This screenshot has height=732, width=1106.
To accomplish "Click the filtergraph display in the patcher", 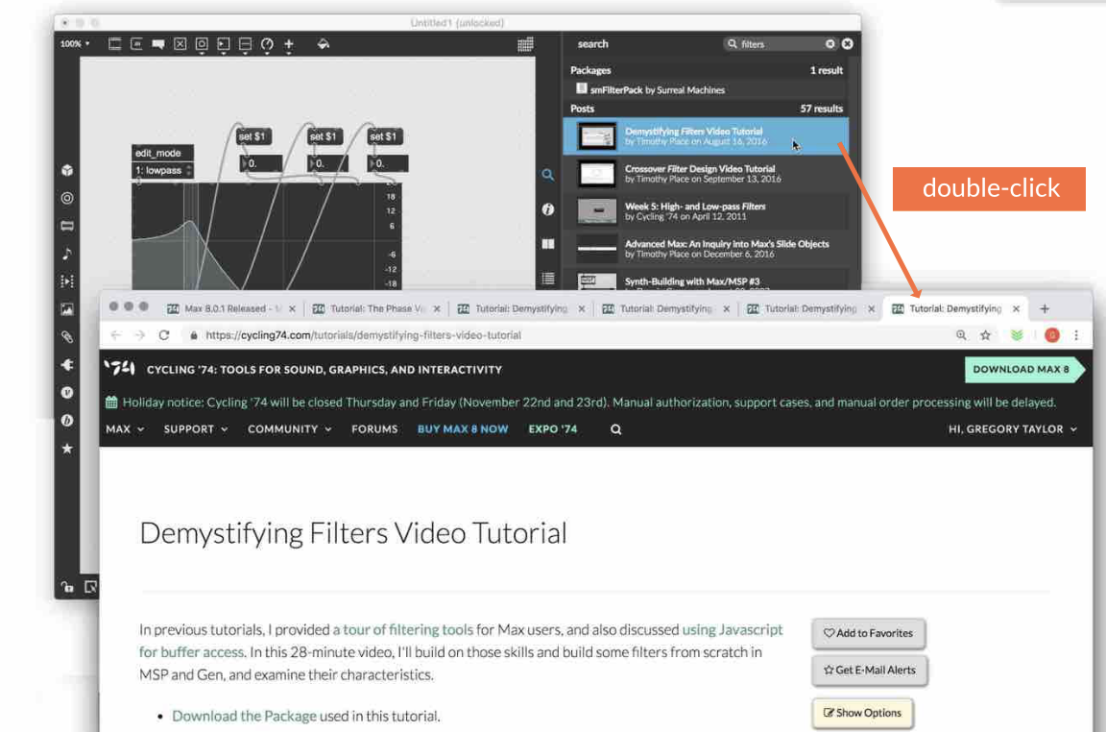I will click(x=266, y=236).
